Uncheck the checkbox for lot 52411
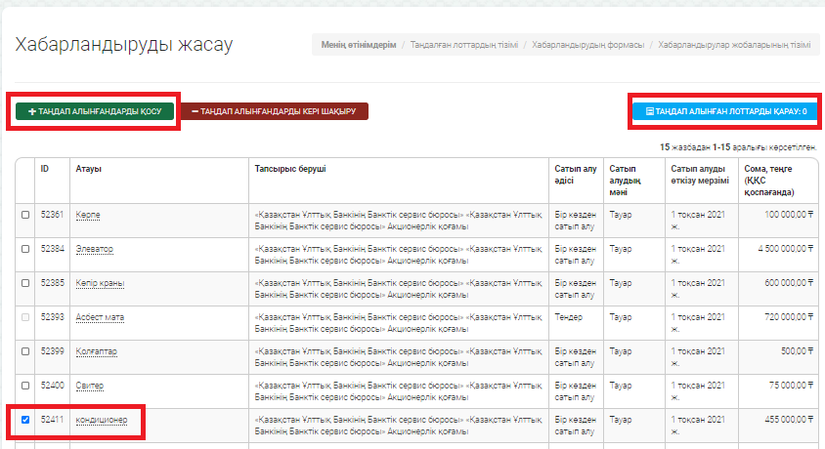The width and height of the screenshot is (825, 449). (25, 420)
